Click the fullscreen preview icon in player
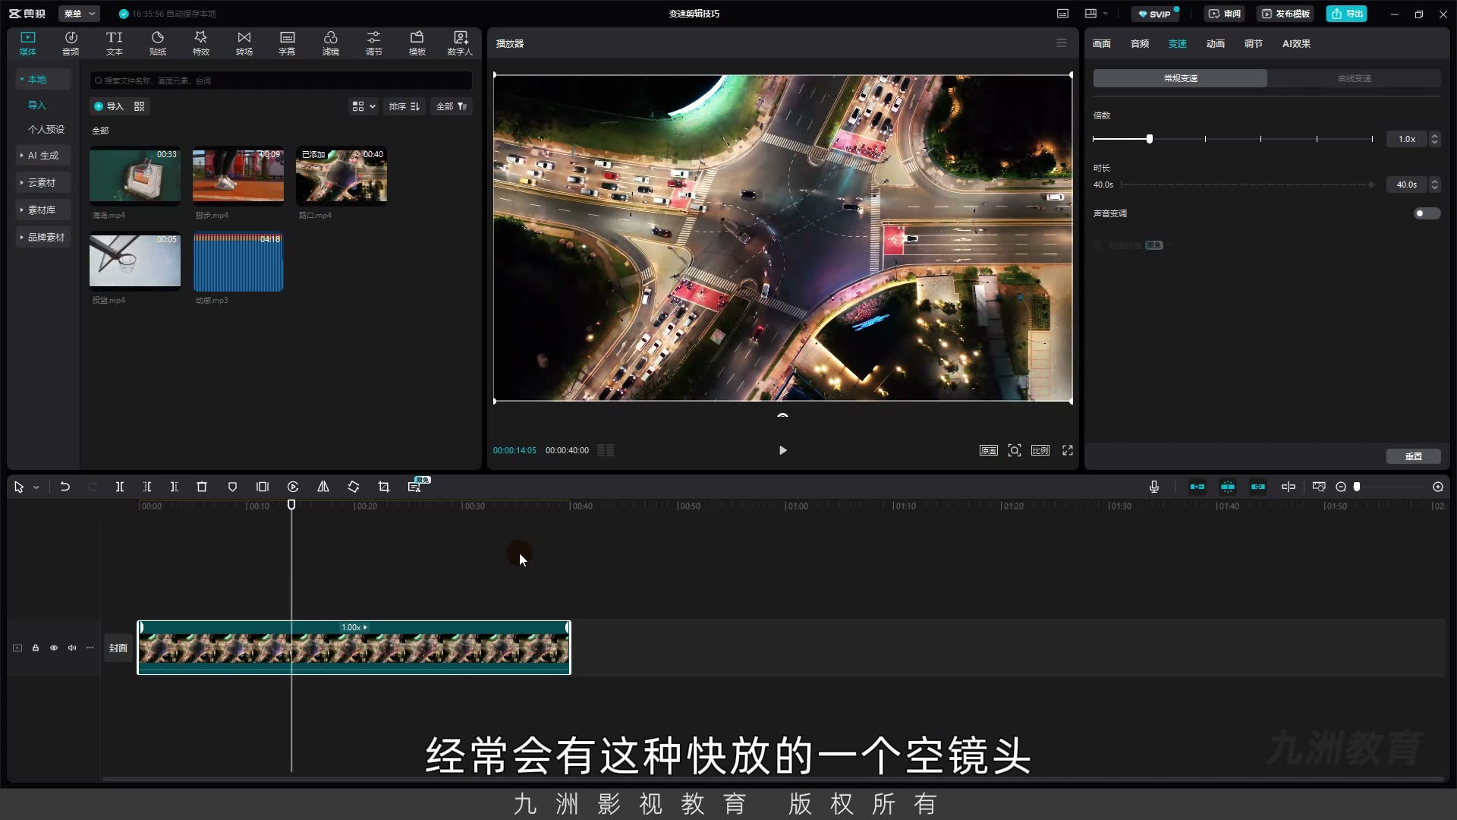The height and width of the screenshot is (820, 1457). click(1068, 450)
